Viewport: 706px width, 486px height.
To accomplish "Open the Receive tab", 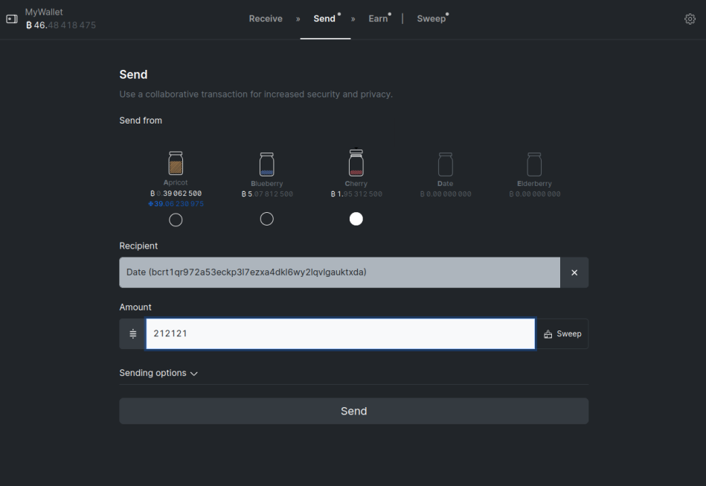I will pos(266,19).
